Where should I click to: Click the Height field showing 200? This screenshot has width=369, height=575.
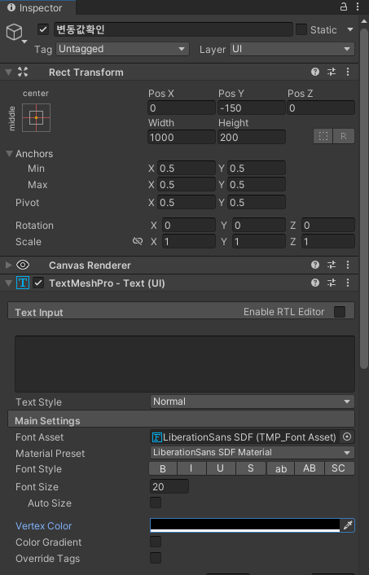(x=251, y=137)
